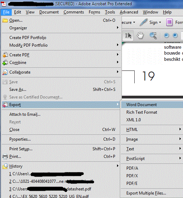The height and width of the screenshot is (198, 183).
Task: Expand the HTML export submenu arrow
Action: click(x=180, y=129)
